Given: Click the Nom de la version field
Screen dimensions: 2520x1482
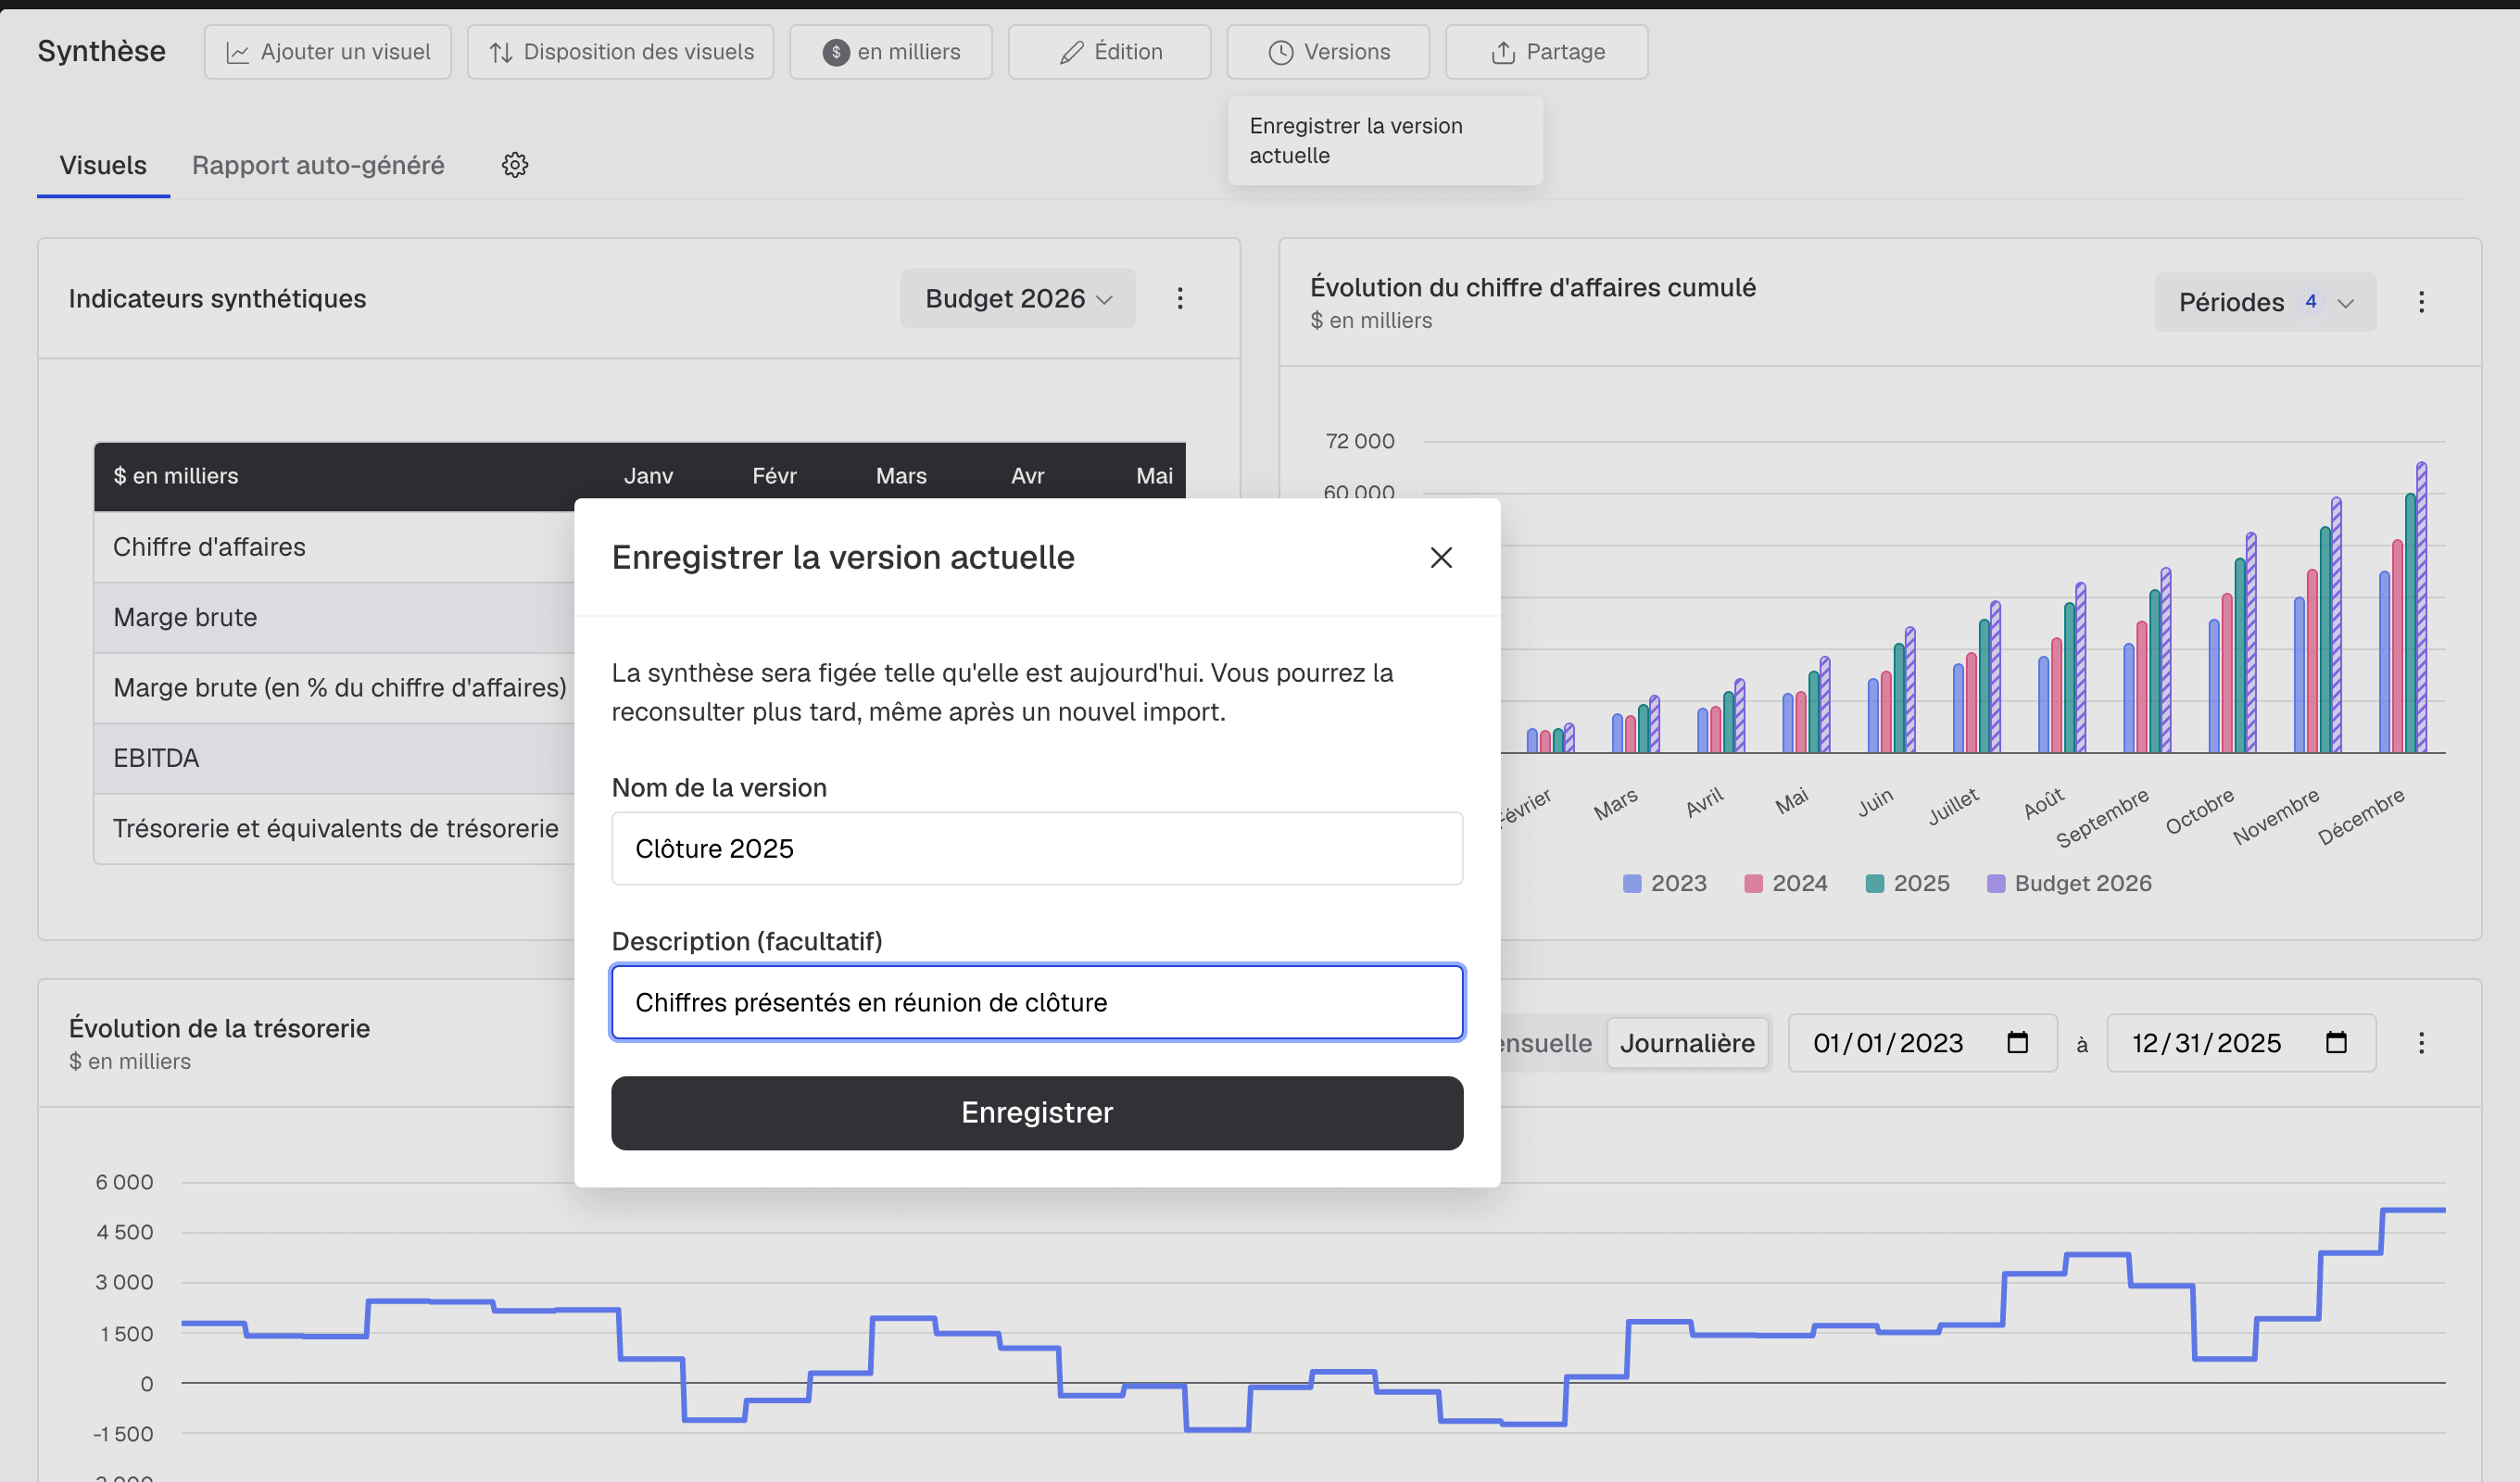Looking at the screenshot, I should tap(1037, 849).
